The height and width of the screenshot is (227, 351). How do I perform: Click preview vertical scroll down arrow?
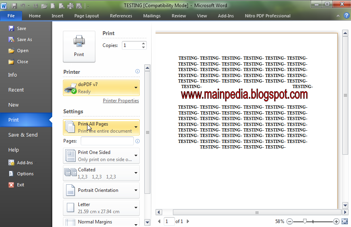tap(345, 205)
